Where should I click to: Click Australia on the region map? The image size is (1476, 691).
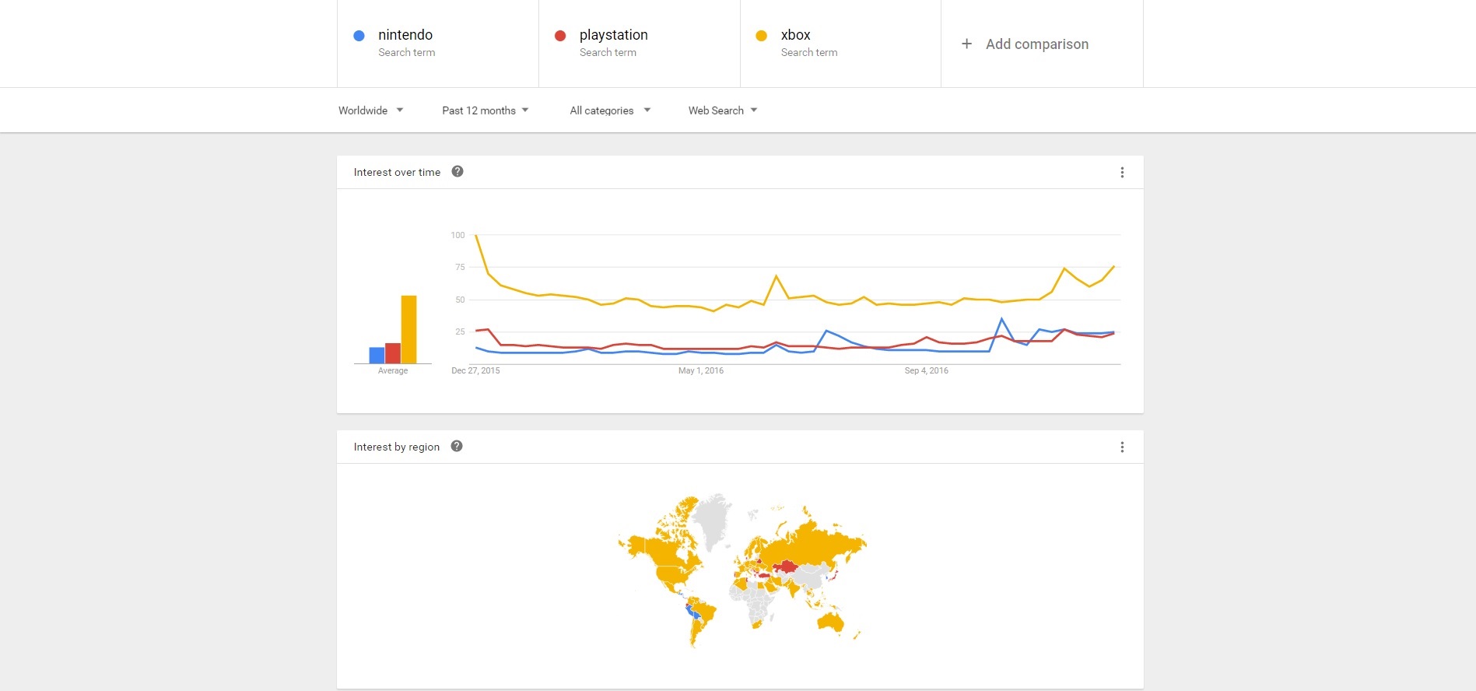[x=831, y=622]
